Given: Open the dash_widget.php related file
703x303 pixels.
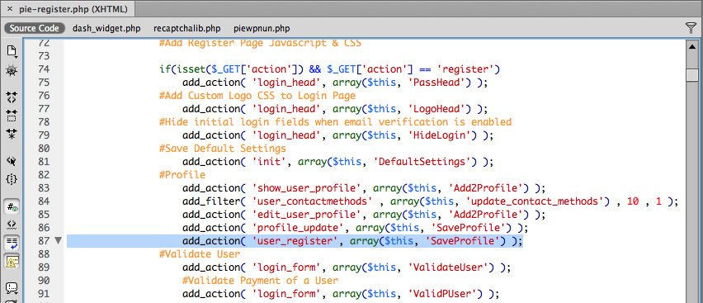Looking at the screenshot, I should point(106,28).
